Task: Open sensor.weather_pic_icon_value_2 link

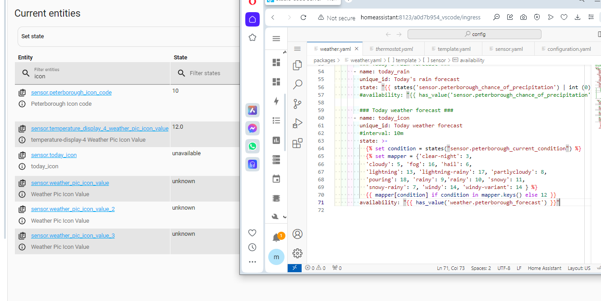Action: point(73,209)
